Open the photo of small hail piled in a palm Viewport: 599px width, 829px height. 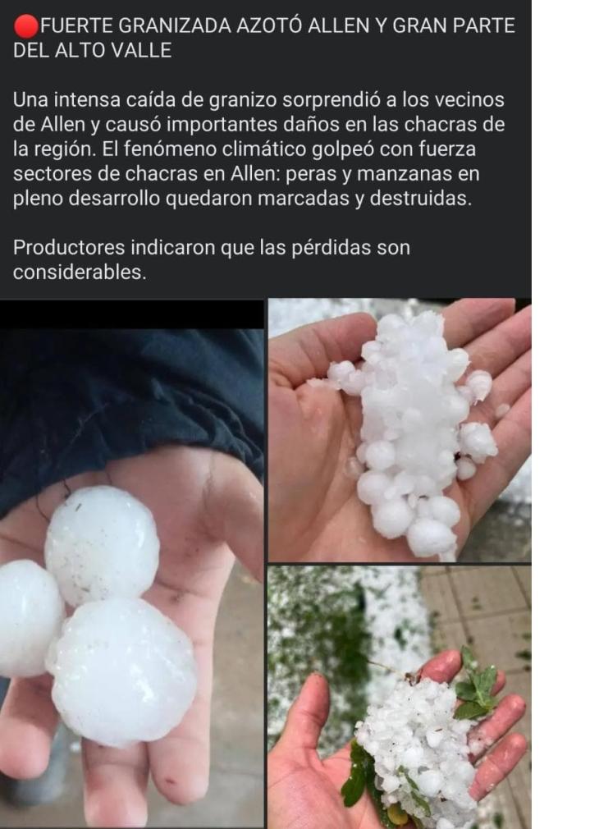point(400,430)
